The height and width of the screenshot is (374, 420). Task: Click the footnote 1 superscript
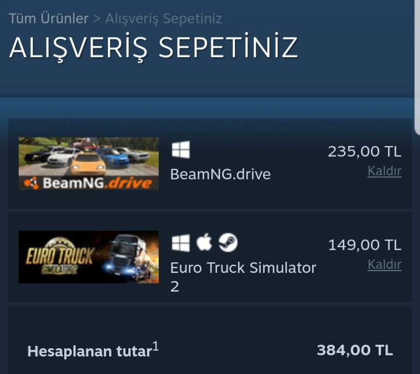point(156,346)
